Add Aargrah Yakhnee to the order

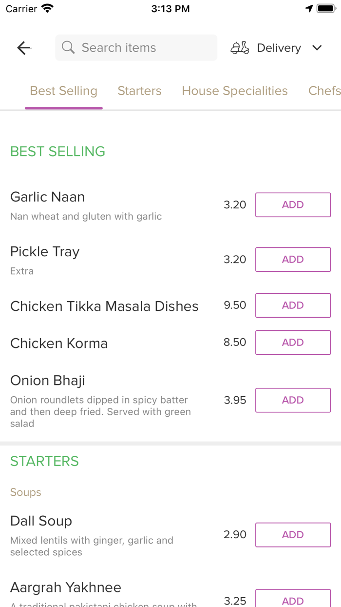click(x=293, y=600)
